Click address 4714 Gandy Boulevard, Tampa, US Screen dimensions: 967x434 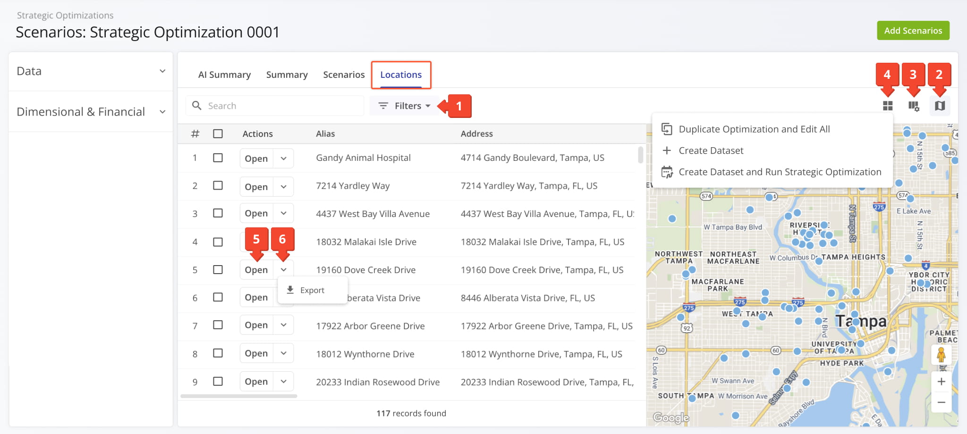532,158
